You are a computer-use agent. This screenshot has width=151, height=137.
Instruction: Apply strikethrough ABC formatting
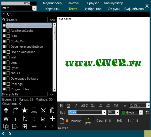(x=84, y=106)
